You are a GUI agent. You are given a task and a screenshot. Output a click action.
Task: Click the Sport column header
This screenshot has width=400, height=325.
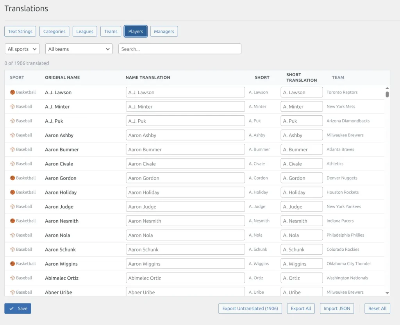(x=17, y=77)
